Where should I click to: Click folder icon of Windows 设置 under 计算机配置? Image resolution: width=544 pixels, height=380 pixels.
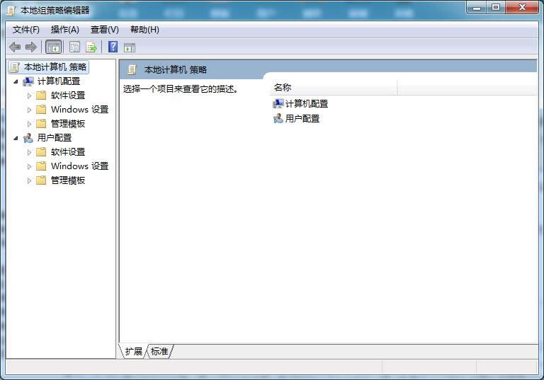pos(41,110)
